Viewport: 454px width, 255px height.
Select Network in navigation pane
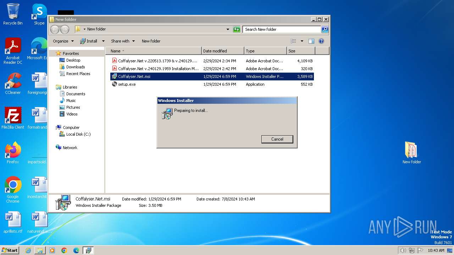point(70,148)
